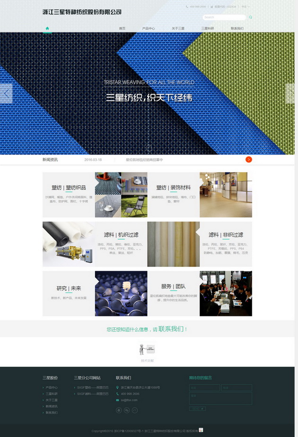This screenshot has height=437, width=298.
Task: Go to previous banner slide arrow
Action: 6,94
